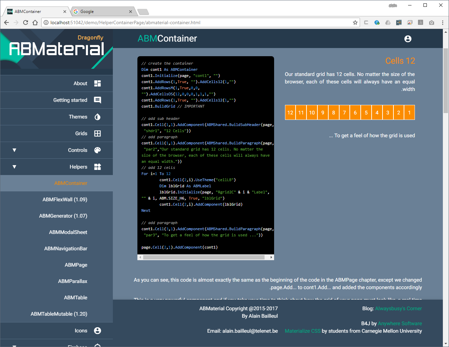Bookmark this page with the star icon
Viewport: 449px width, 347px height.
click(x=355, y=22)
